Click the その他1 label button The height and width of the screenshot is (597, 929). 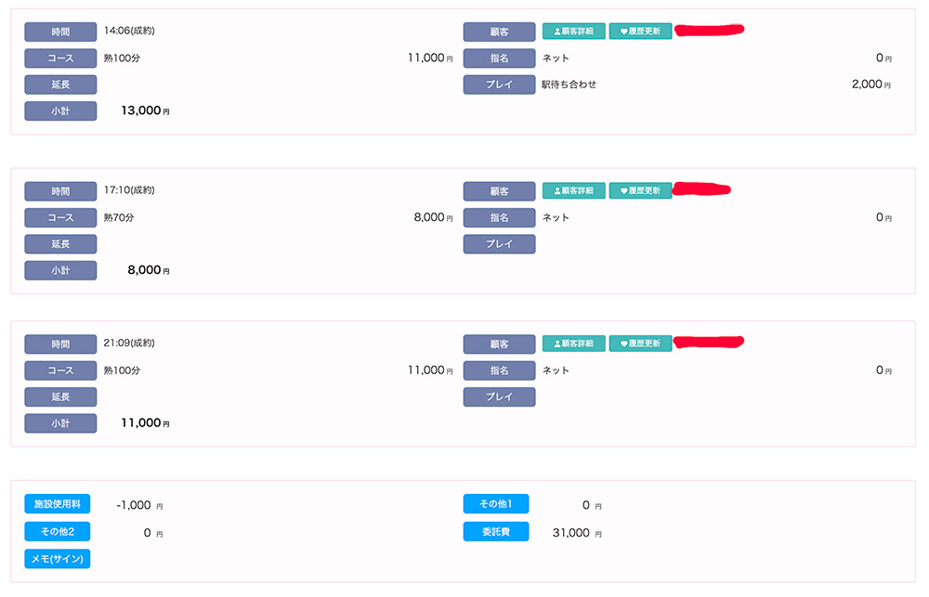click(496, 504)
